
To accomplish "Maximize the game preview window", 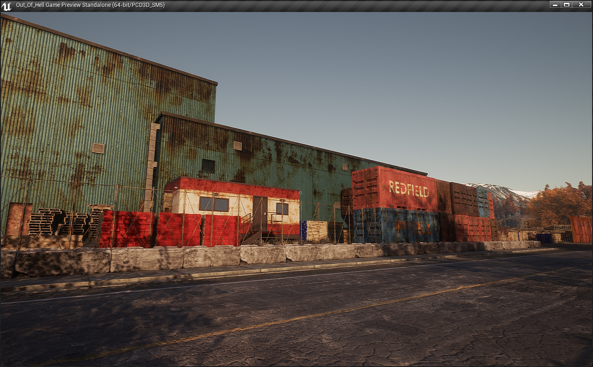I will (x=567, y=5).
